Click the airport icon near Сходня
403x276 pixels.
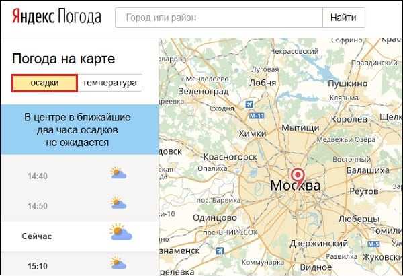point(249,104)
